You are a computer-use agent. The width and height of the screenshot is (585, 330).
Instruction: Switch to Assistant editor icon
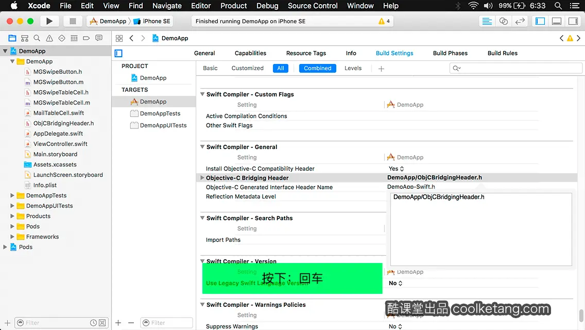pyautogui.click(x=503, y=21)
